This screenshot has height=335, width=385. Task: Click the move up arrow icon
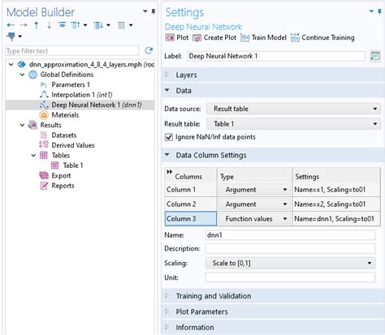[x=37, y=25]
